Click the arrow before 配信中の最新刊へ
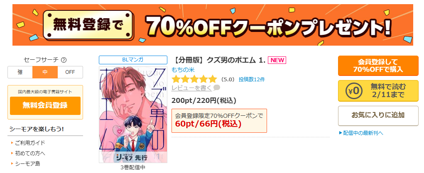 point(341,133)
